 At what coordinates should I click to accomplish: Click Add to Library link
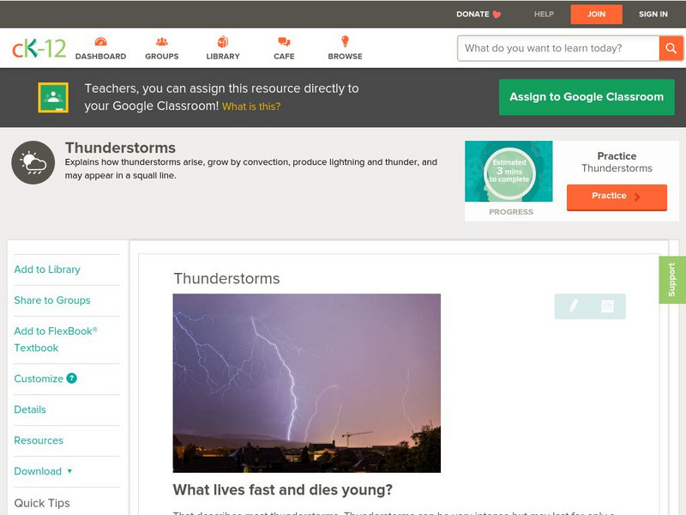(x=47, y=270)
